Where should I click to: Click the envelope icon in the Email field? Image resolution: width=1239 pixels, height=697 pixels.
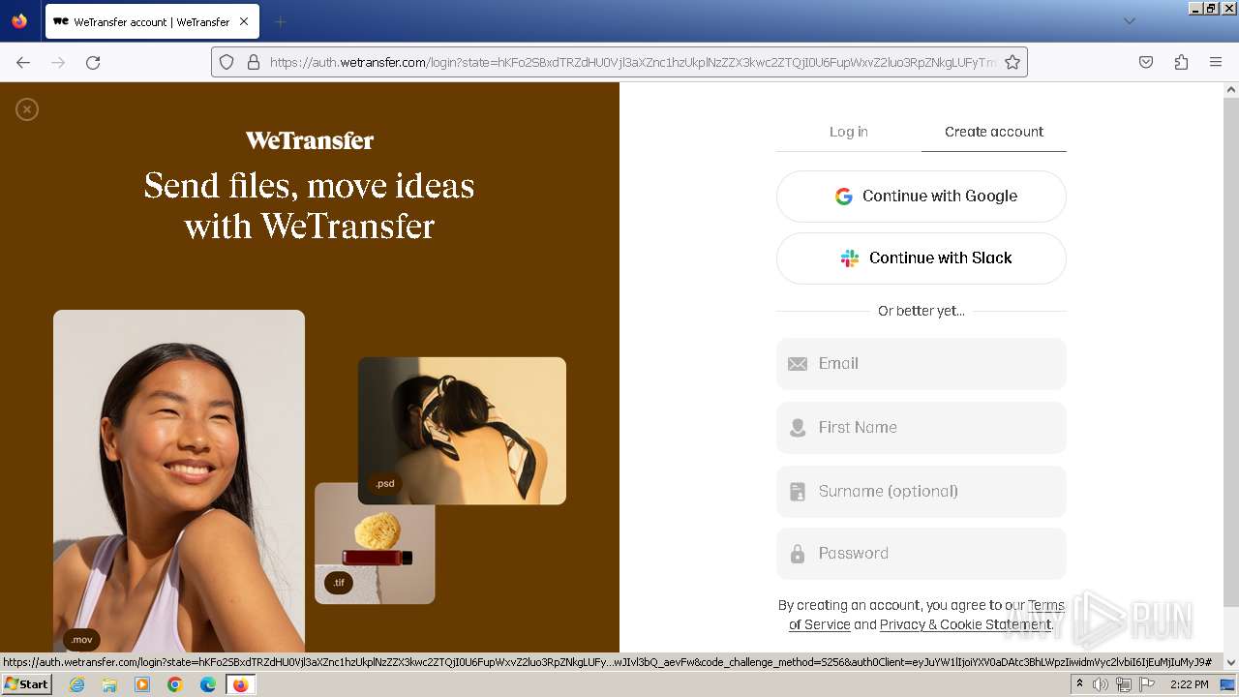coord(798,364)
